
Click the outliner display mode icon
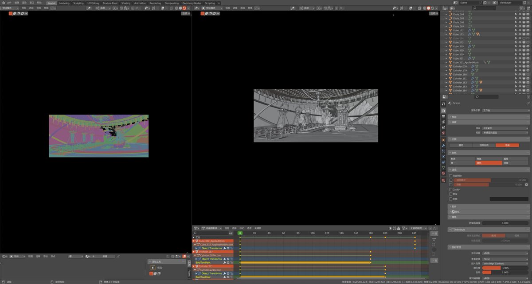click(452, 8)
